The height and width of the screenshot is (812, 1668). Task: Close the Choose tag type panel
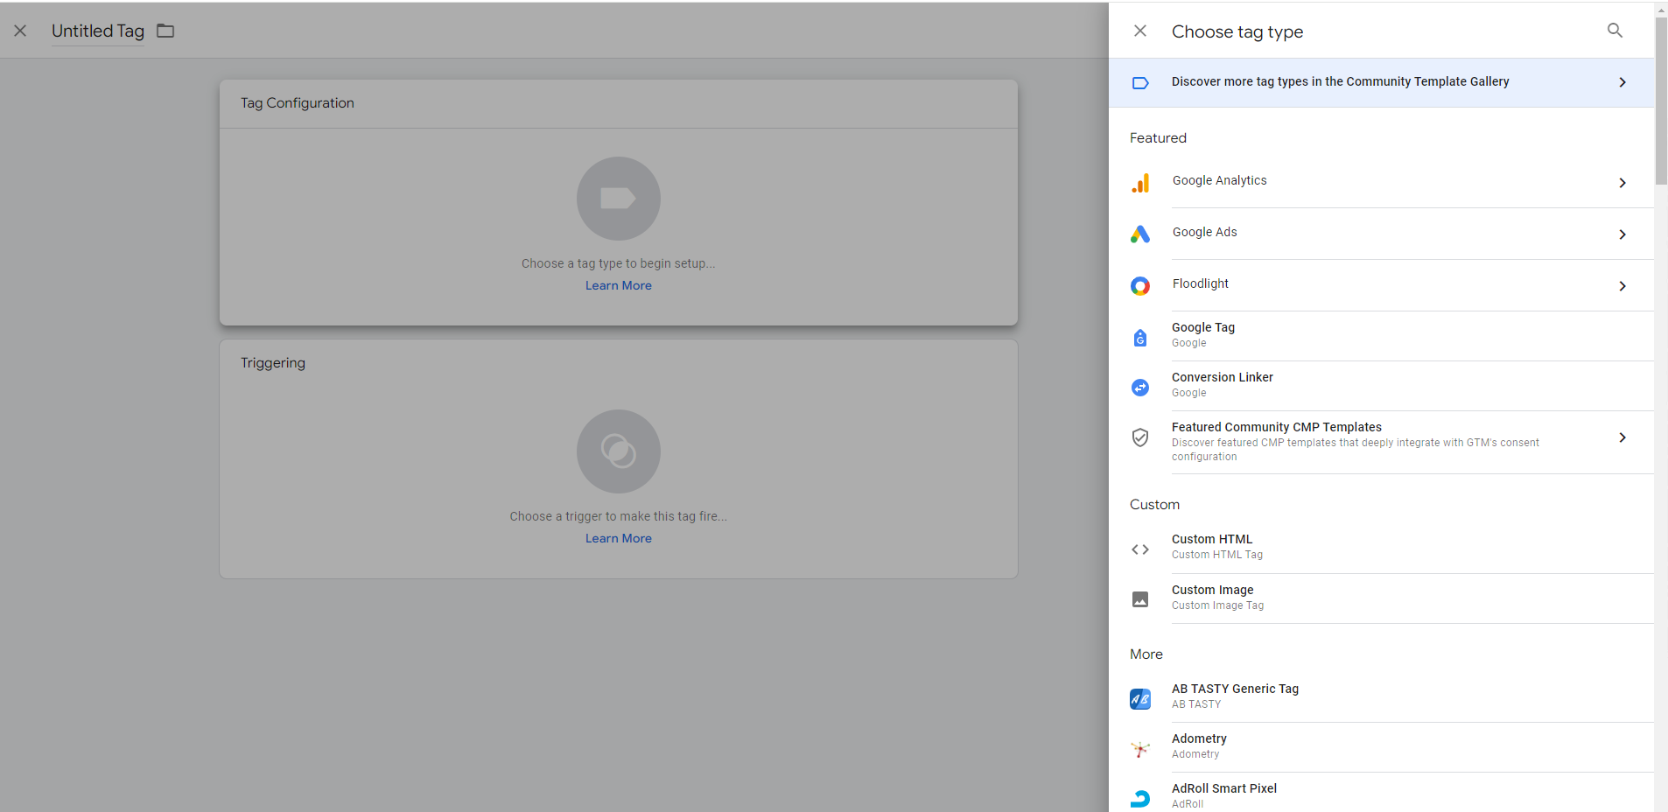pyautogui.click(x=1140, y=31)
